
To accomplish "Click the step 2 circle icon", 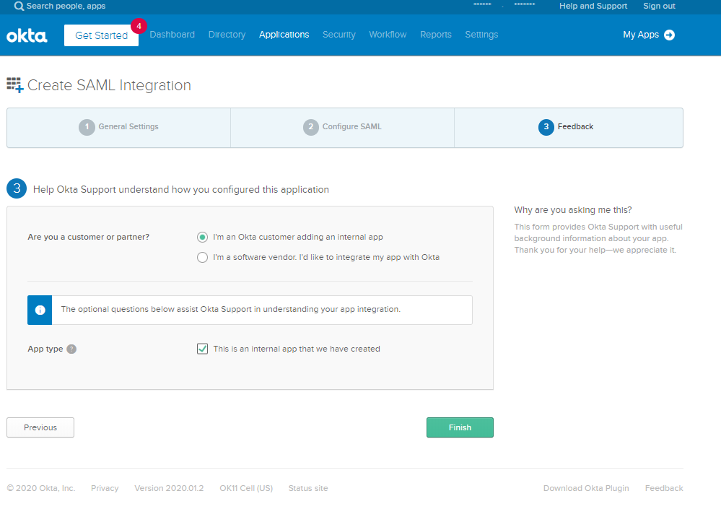I will coord(311,127).
